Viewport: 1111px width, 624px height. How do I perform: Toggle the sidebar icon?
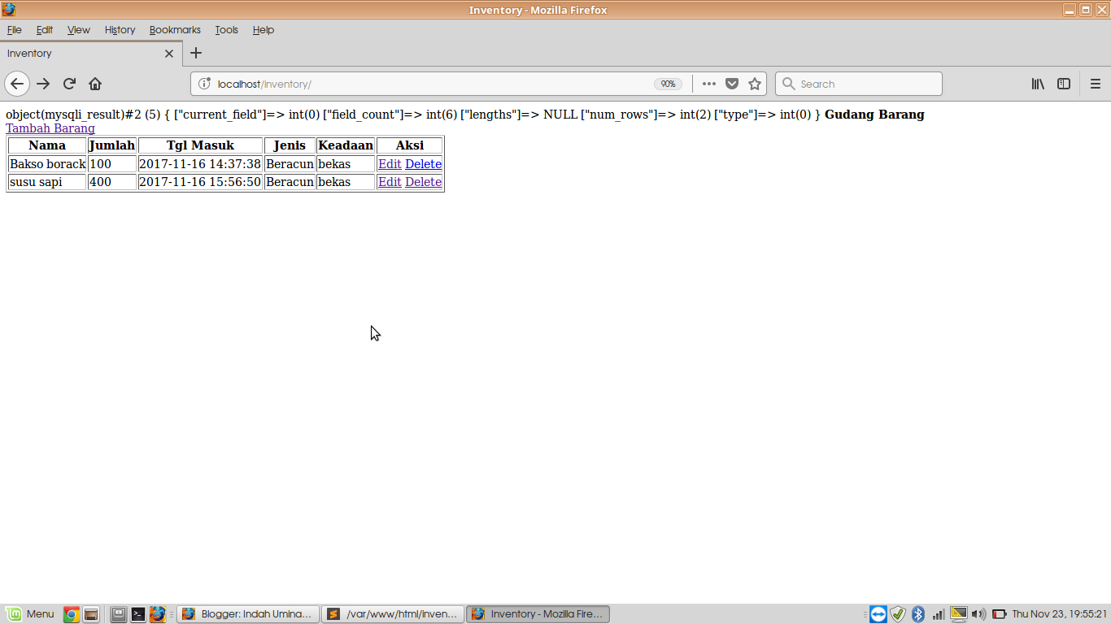[x=1064, y=84]
